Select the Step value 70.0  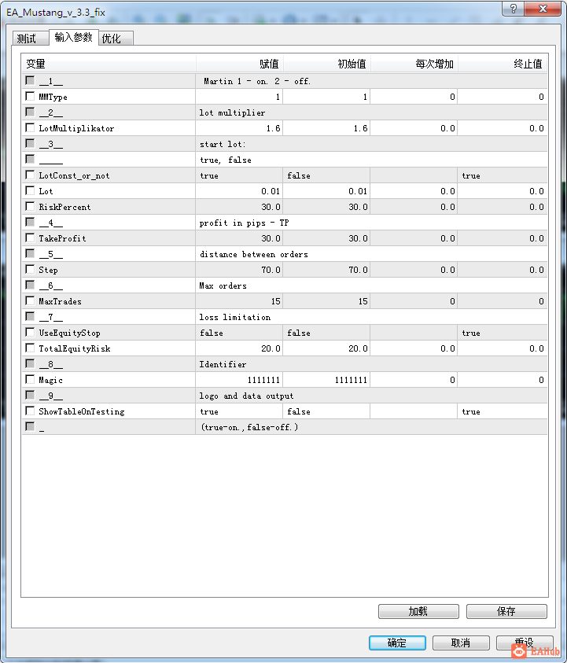[239, 270]
